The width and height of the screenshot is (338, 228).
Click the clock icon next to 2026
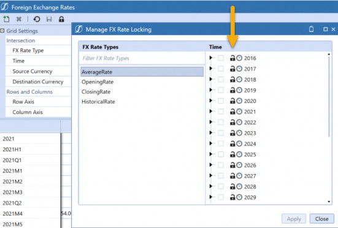(x=239, y=165)
